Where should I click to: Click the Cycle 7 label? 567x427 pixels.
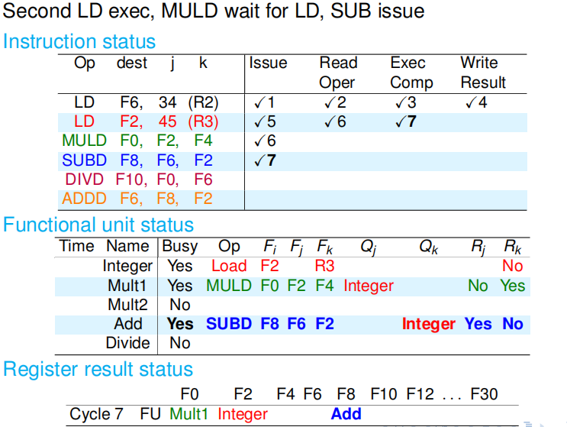[96, 414]
